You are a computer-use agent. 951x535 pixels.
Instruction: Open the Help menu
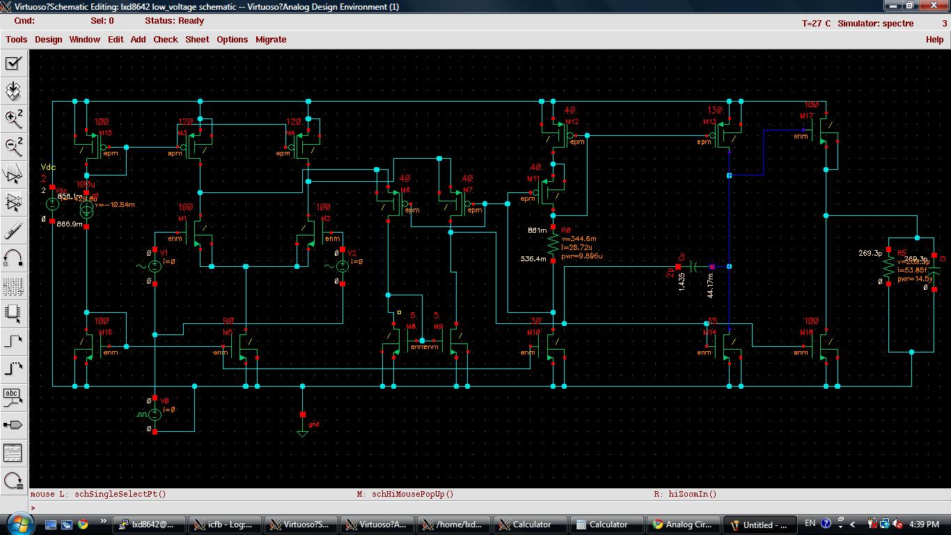tap(934, 40)
